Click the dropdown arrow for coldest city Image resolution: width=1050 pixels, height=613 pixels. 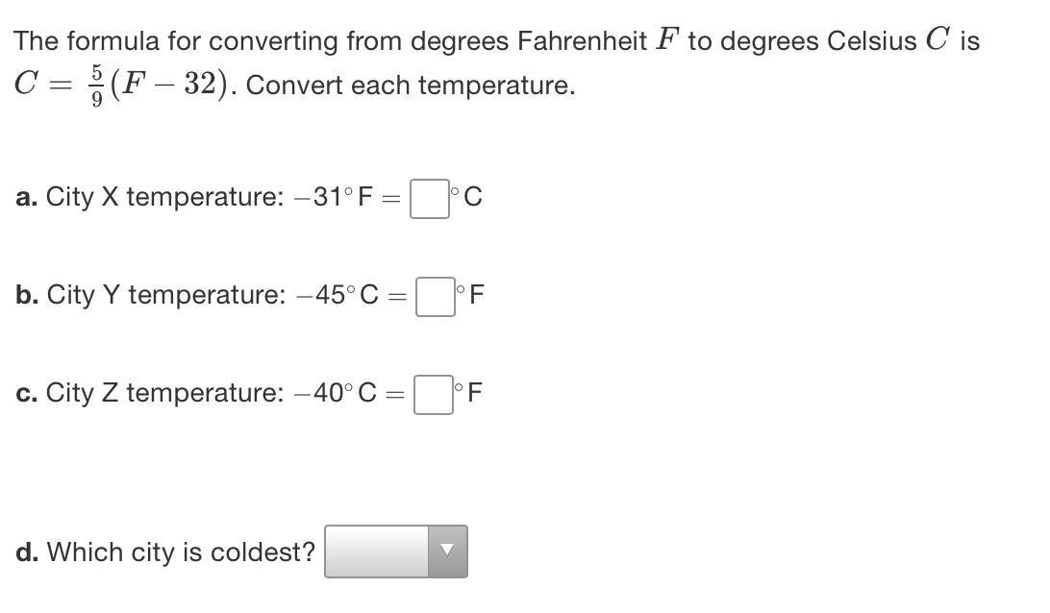click(447, 552)
